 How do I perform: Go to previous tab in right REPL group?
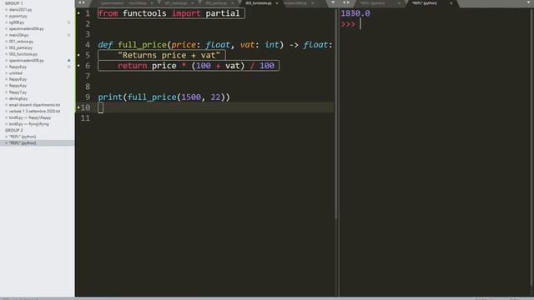point(344,2)
